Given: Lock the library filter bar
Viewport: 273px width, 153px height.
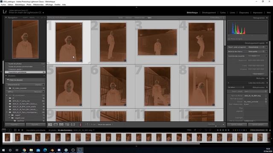Looking at the screenshot, I should (x=224, y=18).
